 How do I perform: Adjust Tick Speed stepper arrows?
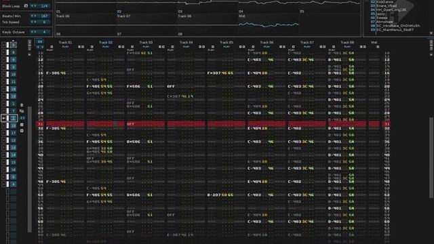34,22
